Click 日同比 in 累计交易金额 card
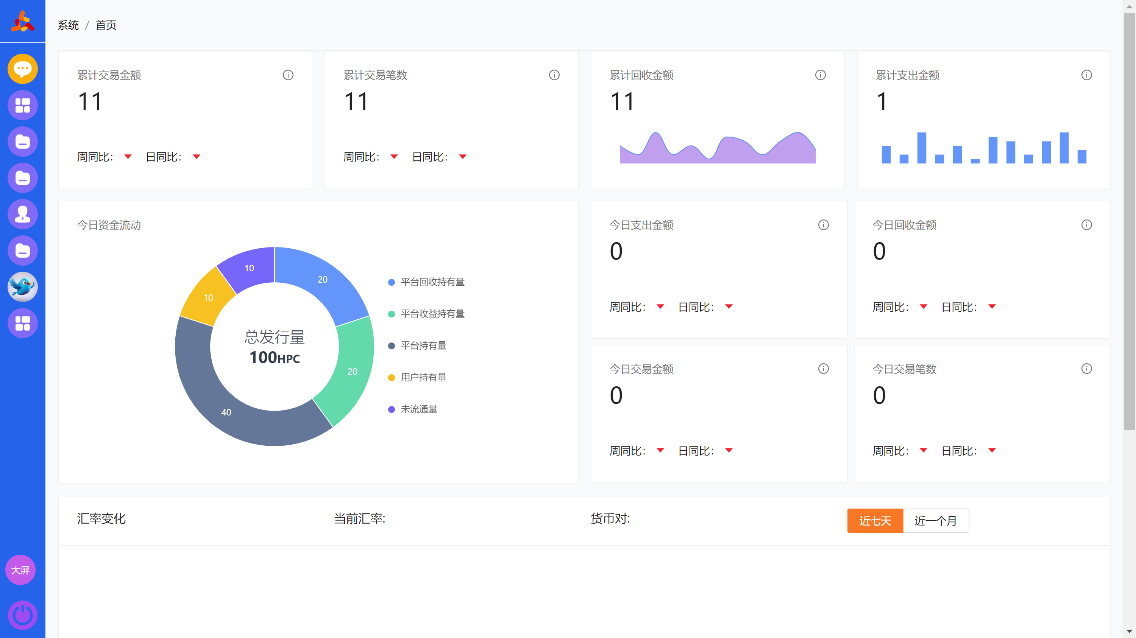The height and width of the screenshot is (638, 1136). 164,157
